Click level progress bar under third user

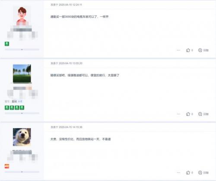[x=22, y=172]
